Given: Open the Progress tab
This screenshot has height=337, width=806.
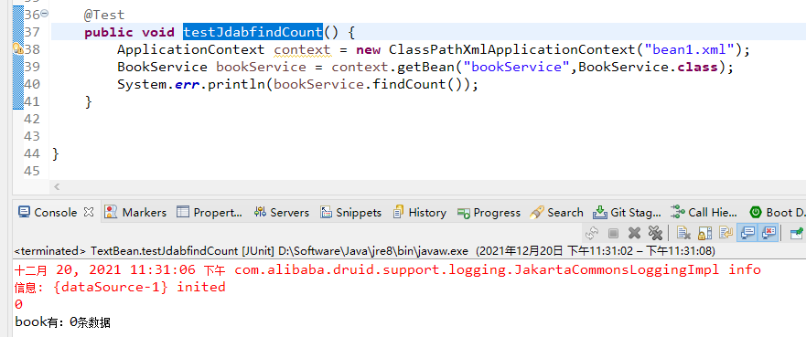Looking at the screenshot, I should [489, 213].
